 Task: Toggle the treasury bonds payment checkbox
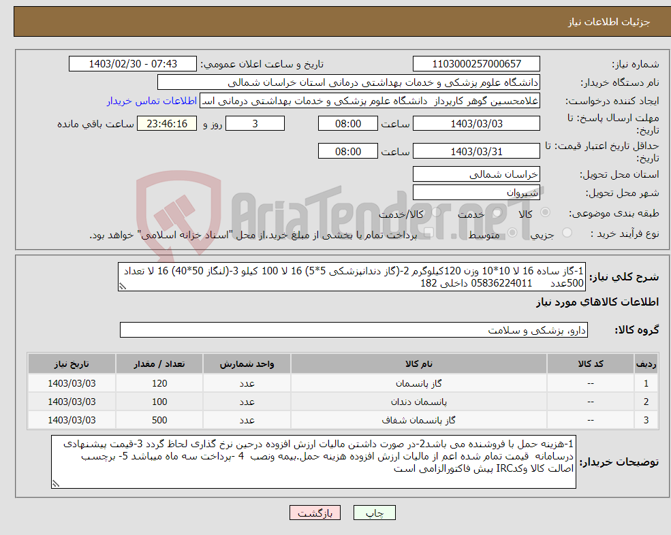(428, 233)
